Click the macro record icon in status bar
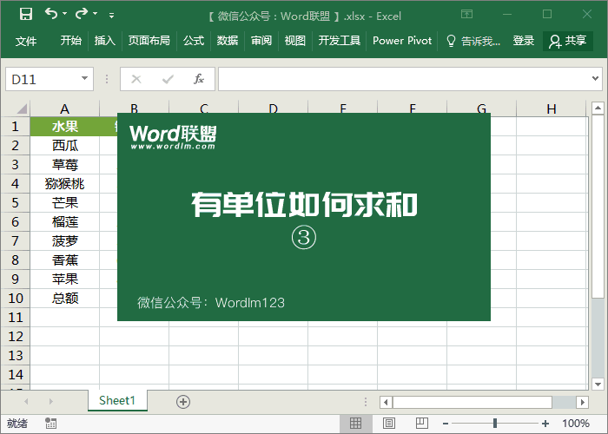 (x=50, y=424)
